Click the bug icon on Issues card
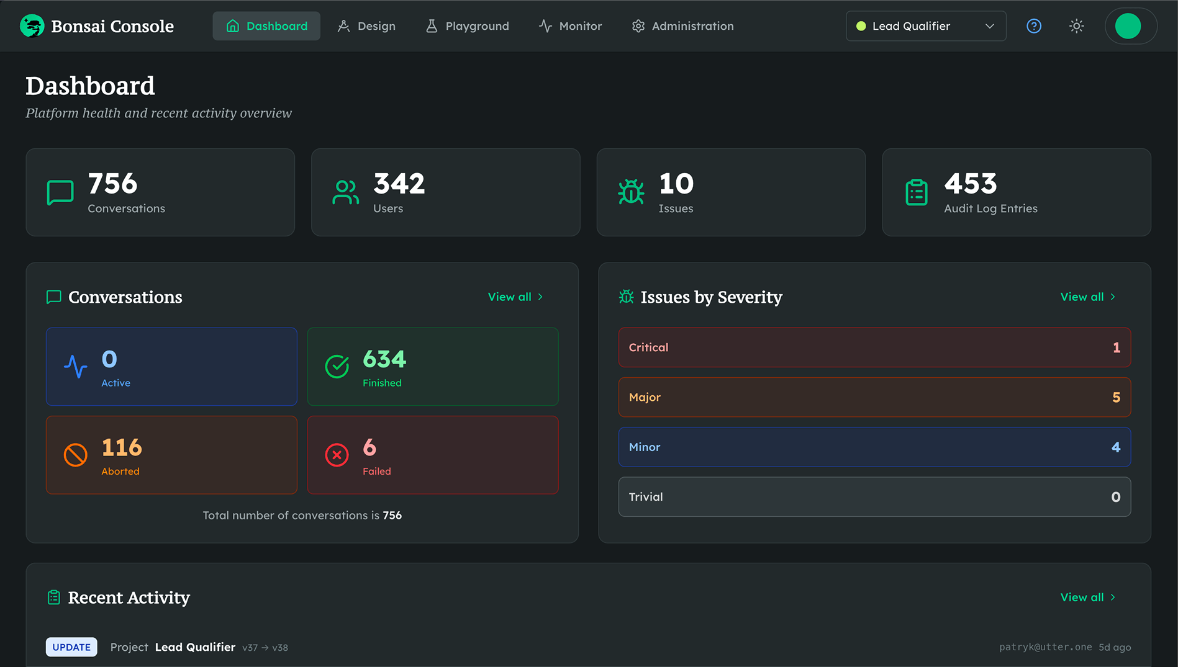This screenshot has height=667, width=1178. point(631,192)
